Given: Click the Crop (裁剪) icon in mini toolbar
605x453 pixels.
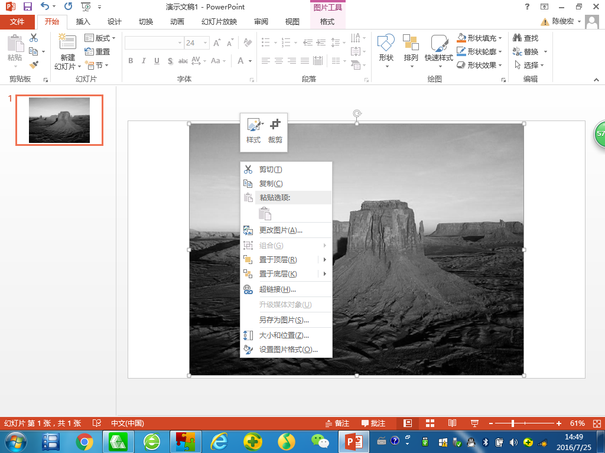Looking at the screenshot, I should tap(275, 125).
